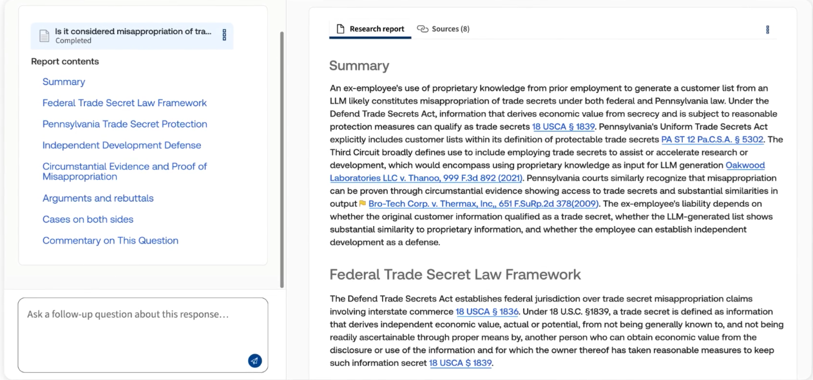Go to Arguments and rebuttals
Viewport: 813px width, 380px height.
click(x=98, y=198)
